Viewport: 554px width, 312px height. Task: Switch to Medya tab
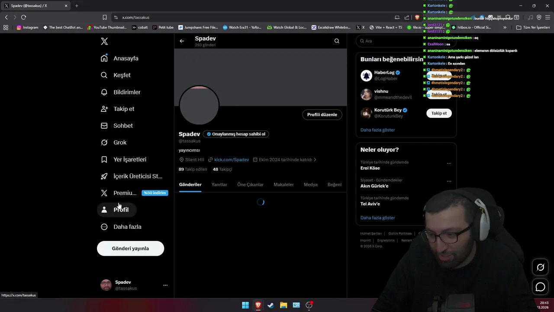[x=311, y=185]
